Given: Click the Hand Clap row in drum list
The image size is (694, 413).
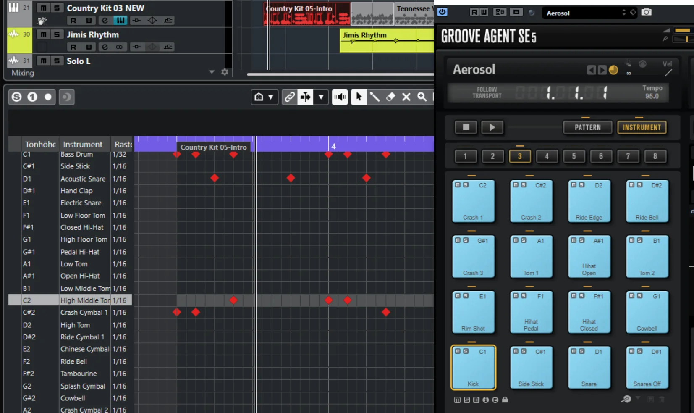Looking at the screenshot, I should [x=70, y=191].
